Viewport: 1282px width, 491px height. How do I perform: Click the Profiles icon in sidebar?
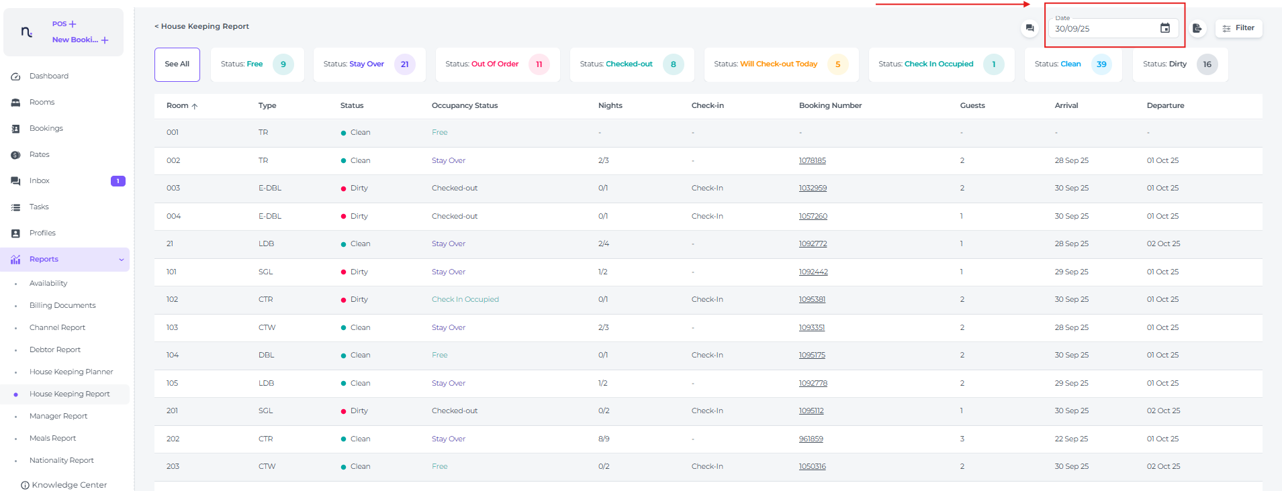pos(15,233)
